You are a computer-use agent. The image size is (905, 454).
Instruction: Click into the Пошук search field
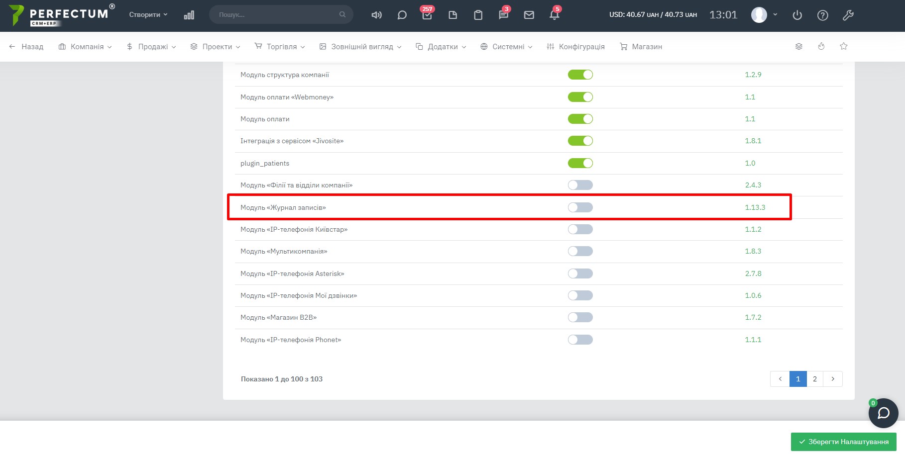pyautogui.click(x=276, y=15)
